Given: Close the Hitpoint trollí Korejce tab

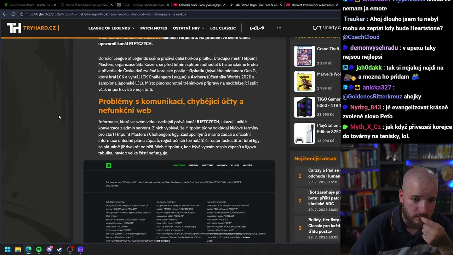Looking at the screenshot, I should point(337,5).
